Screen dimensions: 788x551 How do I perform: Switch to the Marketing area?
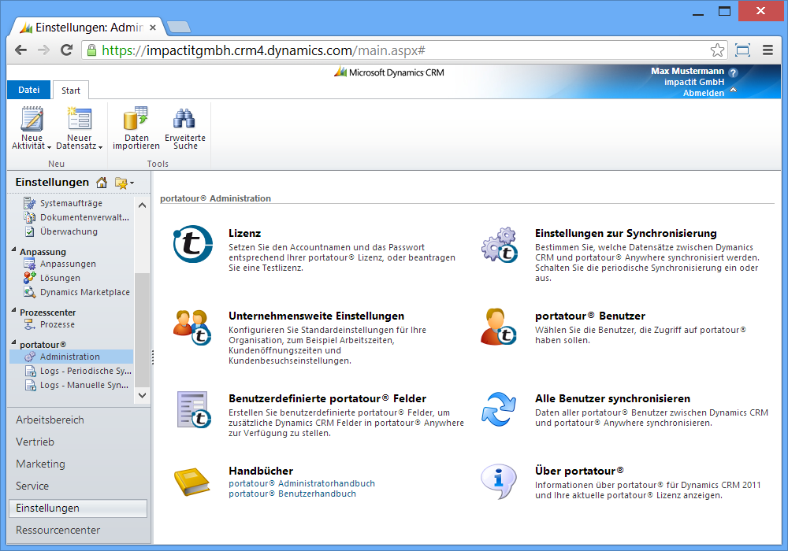(40, 464)
